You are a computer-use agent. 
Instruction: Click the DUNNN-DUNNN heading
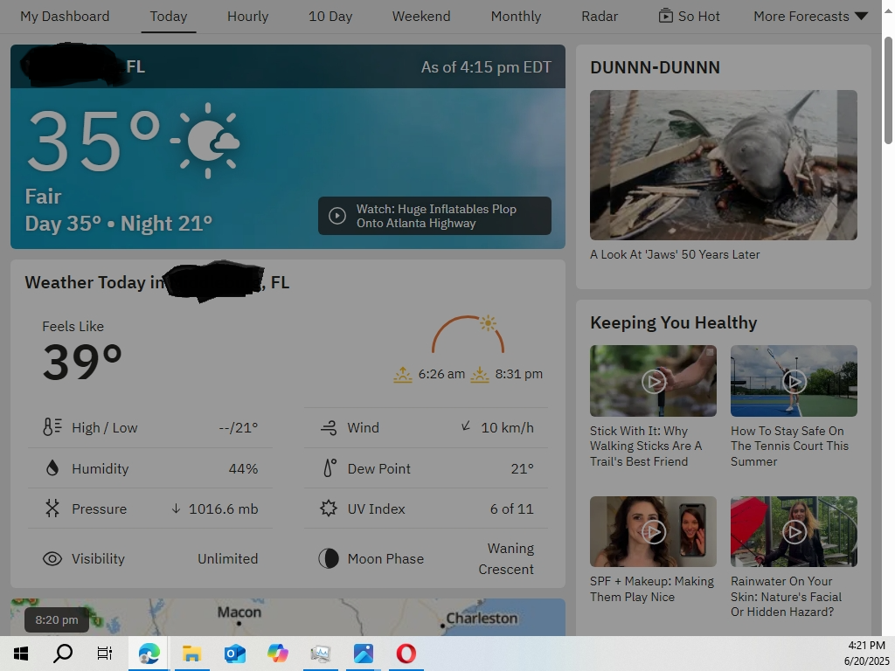[655, 67]
